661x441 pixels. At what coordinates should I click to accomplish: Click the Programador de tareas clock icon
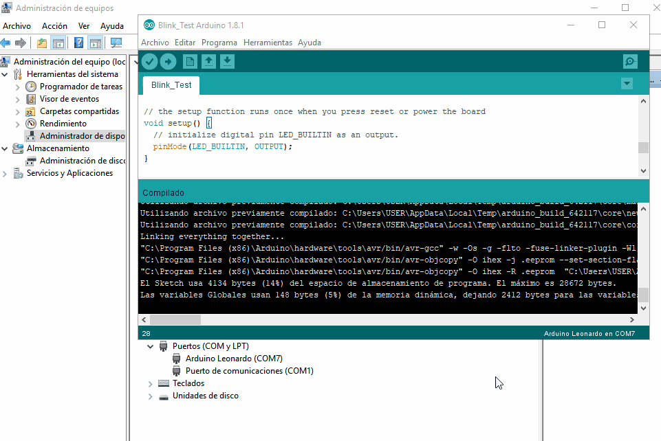31,87
